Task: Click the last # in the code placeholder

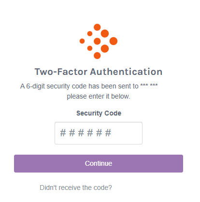Action: 108,133
